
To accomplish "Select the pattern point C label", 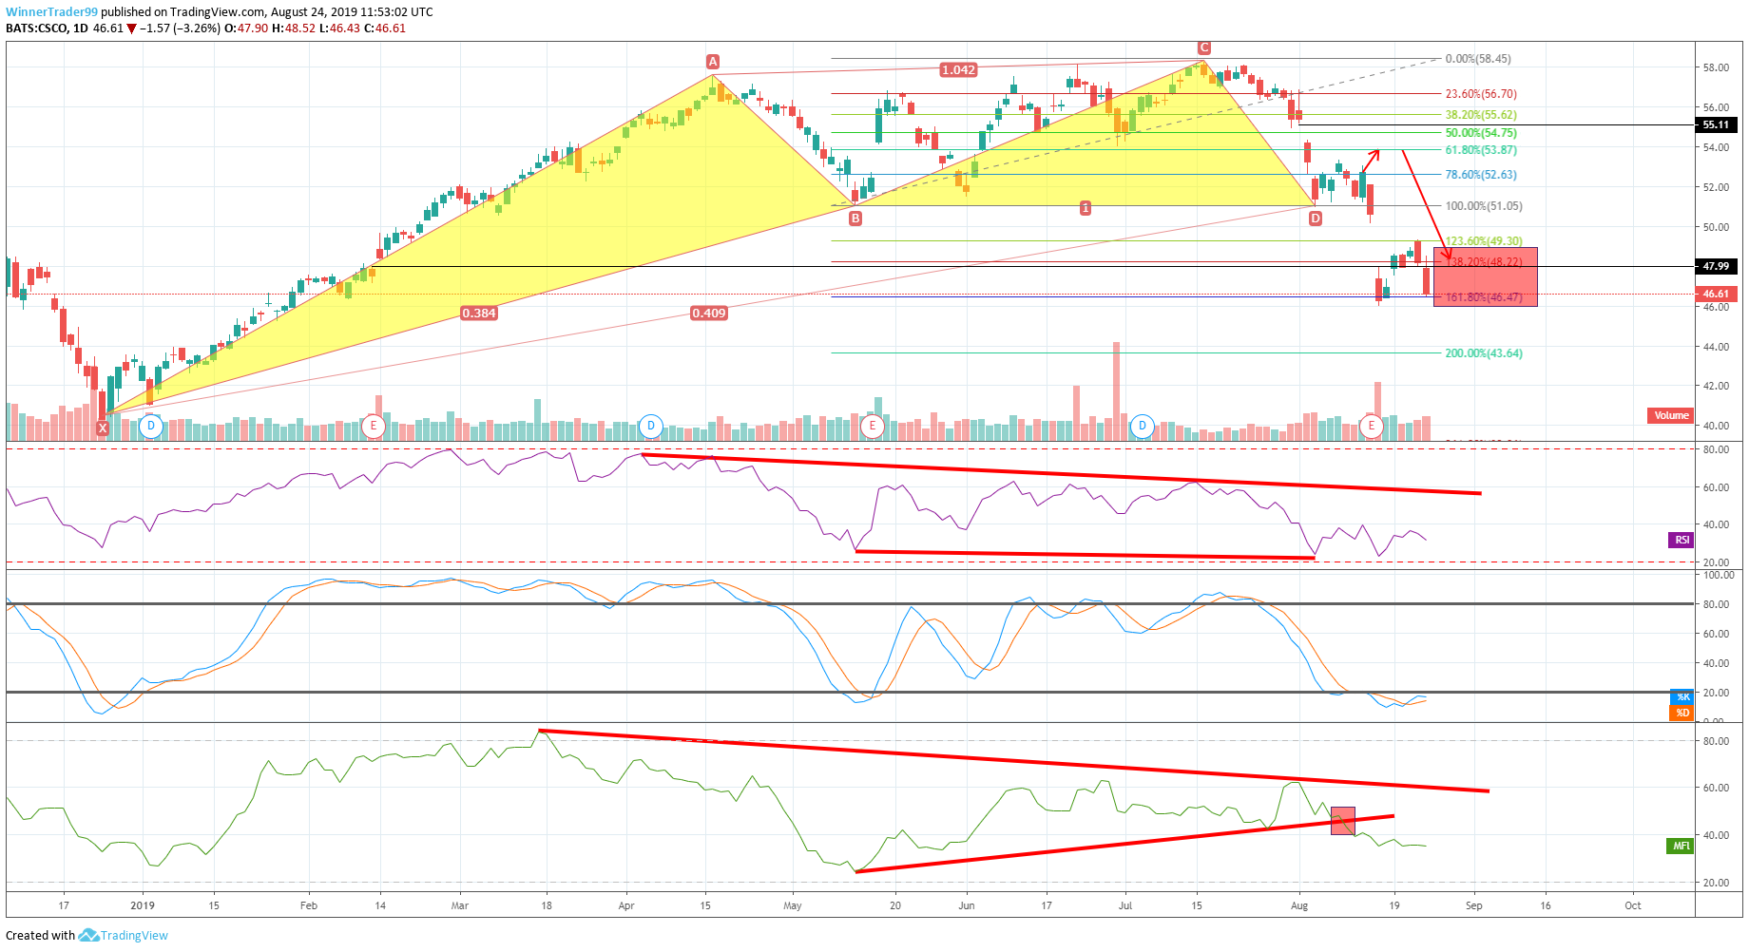I will click(x=1203, y=48).
